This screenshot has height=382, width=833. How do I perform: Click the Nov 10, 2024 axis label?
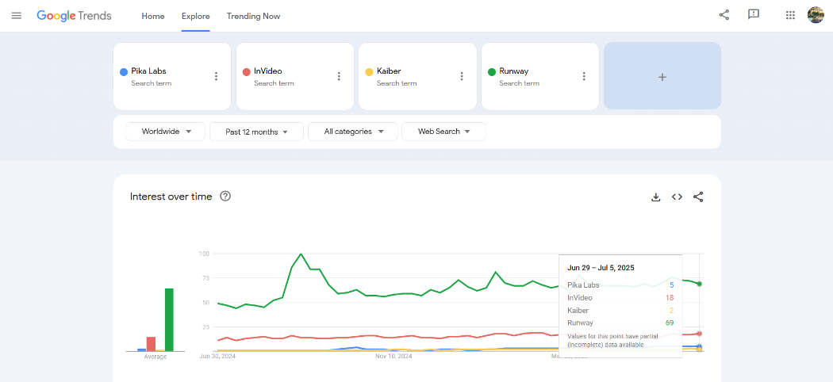pyautogui.click(x=393, y=357)
